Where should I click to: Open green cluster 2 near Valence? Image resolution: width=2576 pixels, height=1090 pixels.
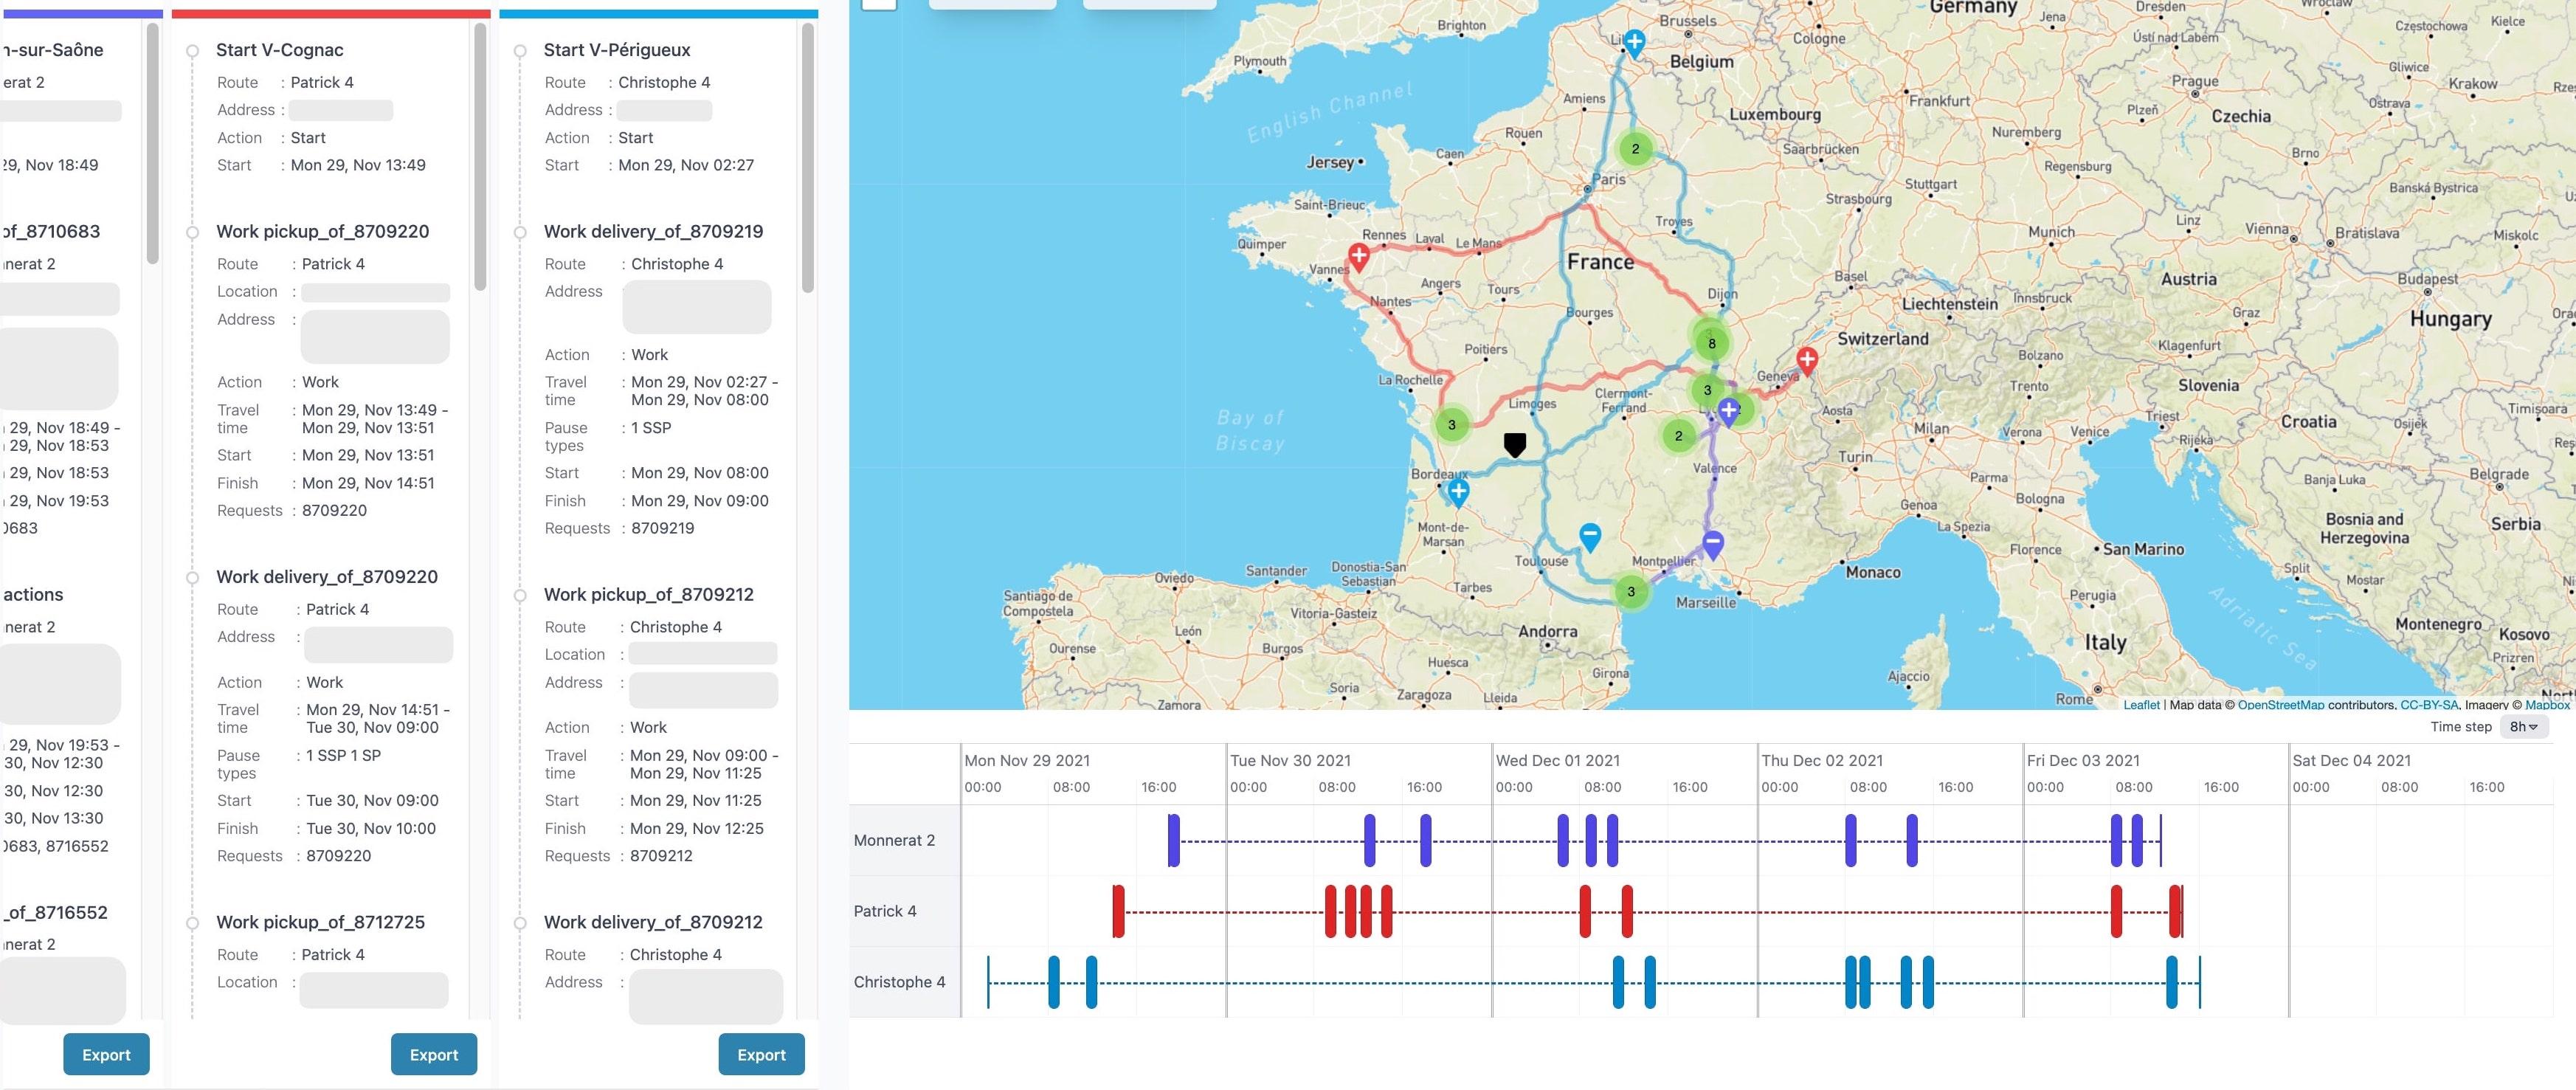(x=1678, y=435)
